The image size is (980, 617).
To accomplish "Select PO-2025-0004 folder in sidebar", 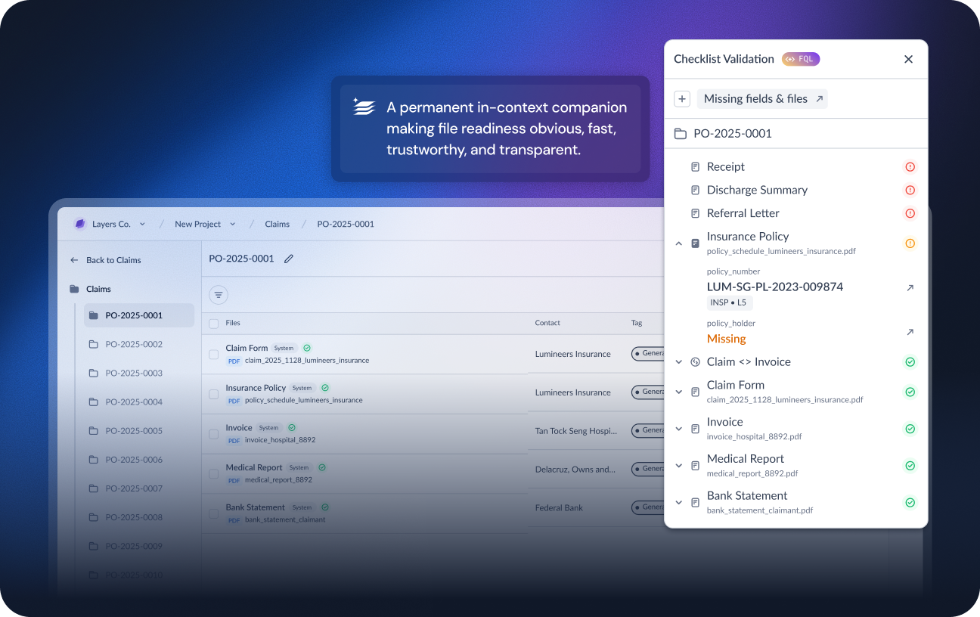I will (126, 402).
